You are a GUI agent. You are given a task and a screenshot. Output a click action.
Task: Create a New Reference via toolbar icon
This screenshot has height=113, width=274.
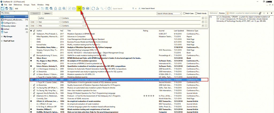[47, 9]
